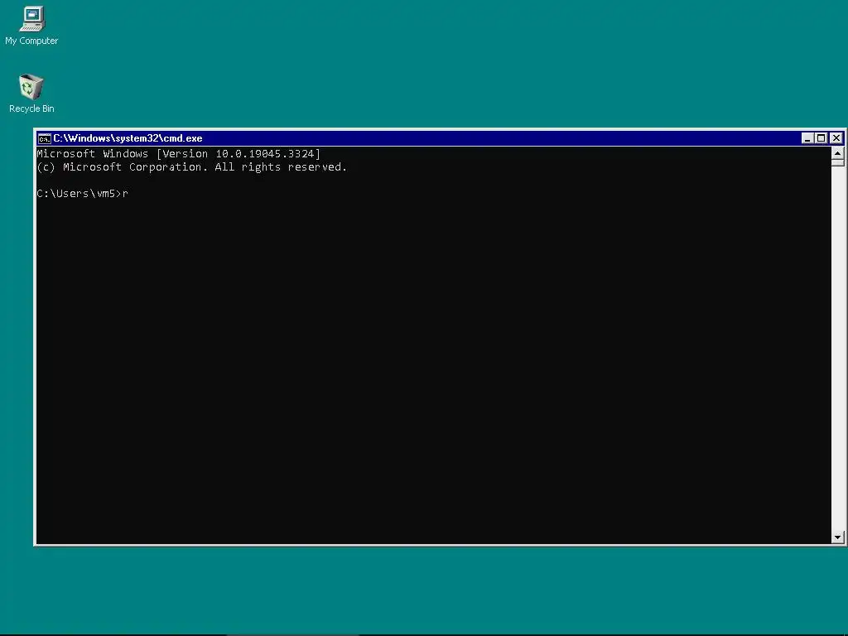Click the cmd.exe system menu icon
The height and width of the screenshot is (636, 848).
pos(44,138)
